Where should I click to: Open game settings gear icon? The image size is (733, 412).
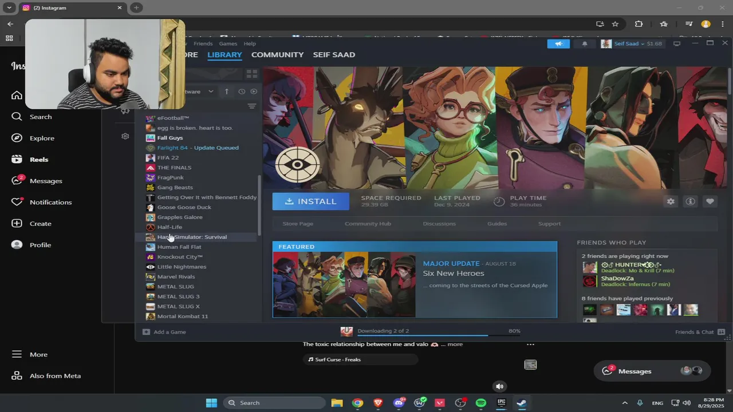click(x=671, y=201)
